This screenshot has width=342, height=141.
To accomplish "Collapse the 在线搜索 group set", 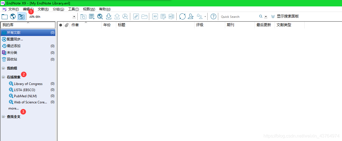I will coord(3,77).
